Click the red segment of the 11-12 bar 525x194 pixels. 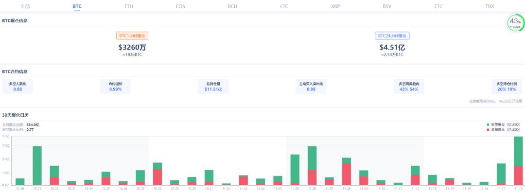click(415, 180)
